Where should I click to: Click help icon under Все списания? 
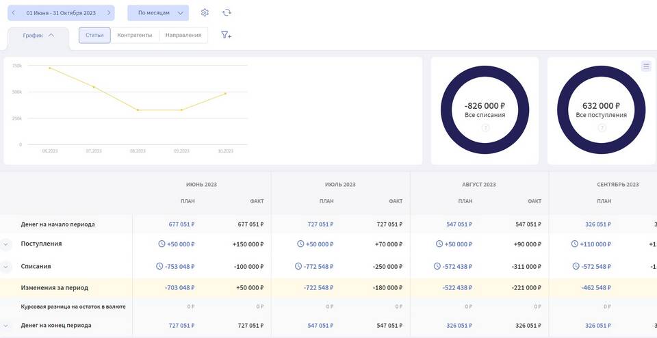click(x=485, y=128)
